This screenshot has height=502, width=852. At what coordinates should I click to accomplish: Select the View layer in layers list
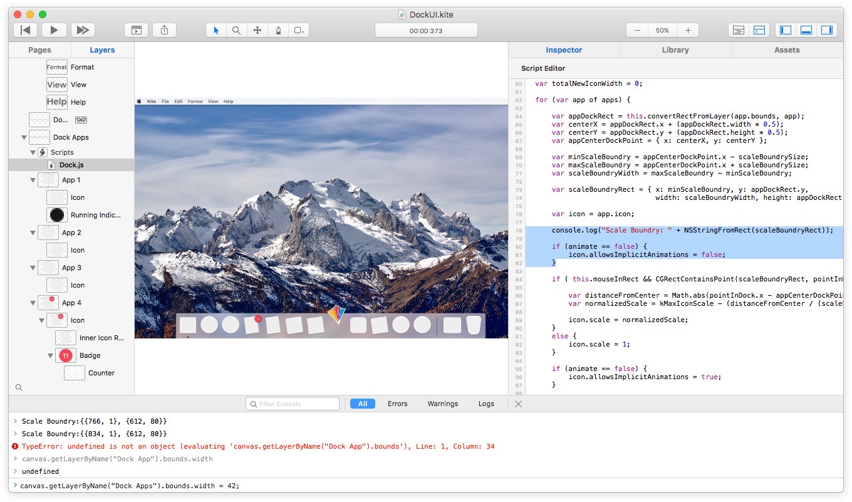click(71, 85)
